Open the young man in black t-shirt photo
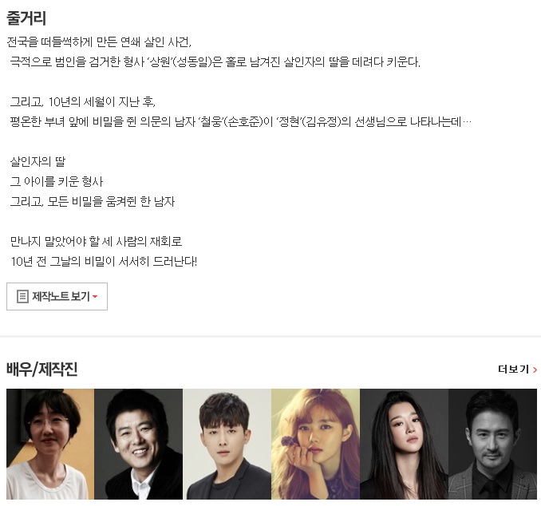The height and width of the screenshot is (506, 541). point(227,444)
